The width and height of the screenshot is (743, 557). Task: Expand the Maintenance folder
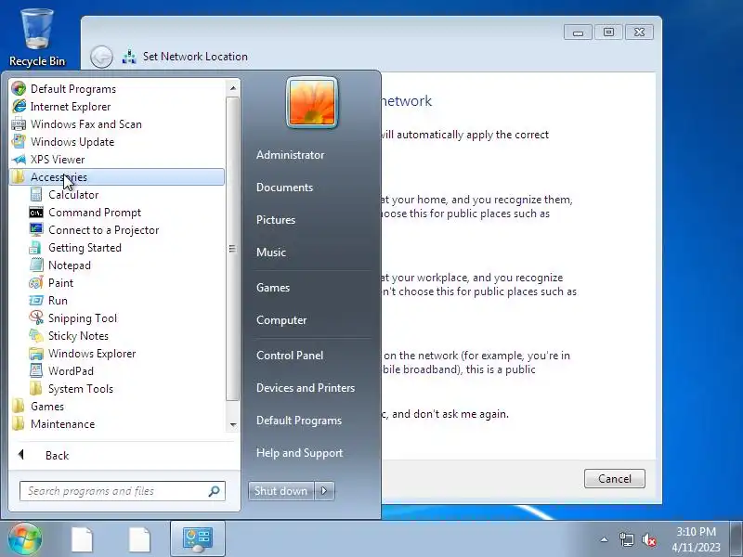point(62,424)
